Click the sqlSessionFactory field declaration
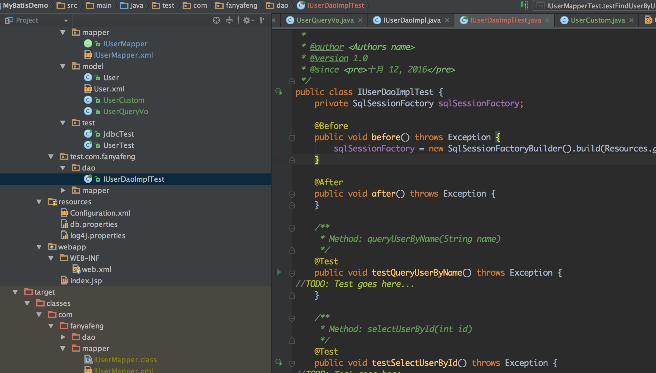This screenshot has height=373, width=656. [479, 103]
